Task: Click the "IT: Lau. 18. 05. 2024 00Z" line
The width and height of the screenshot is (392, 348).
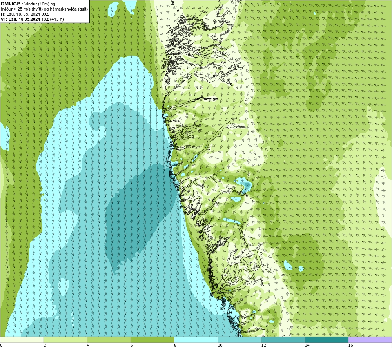Action: [25, 14]
